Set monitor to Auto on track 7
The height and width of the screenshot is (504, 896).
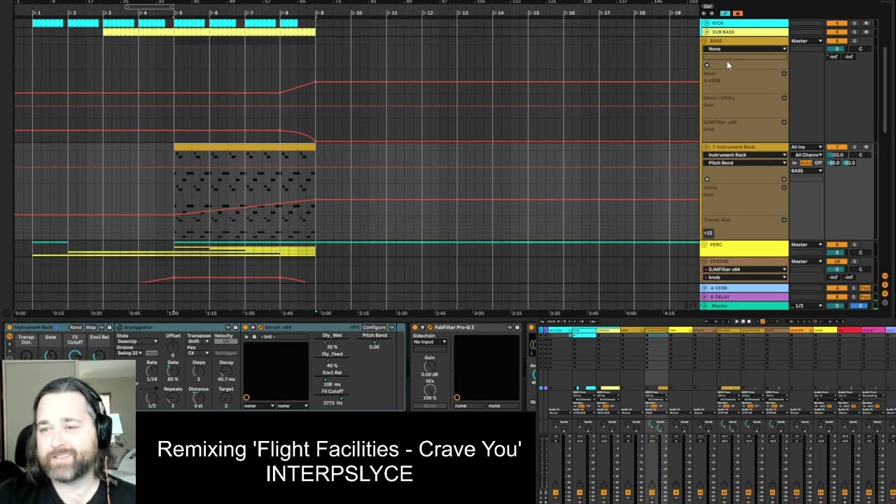point(806,163)
